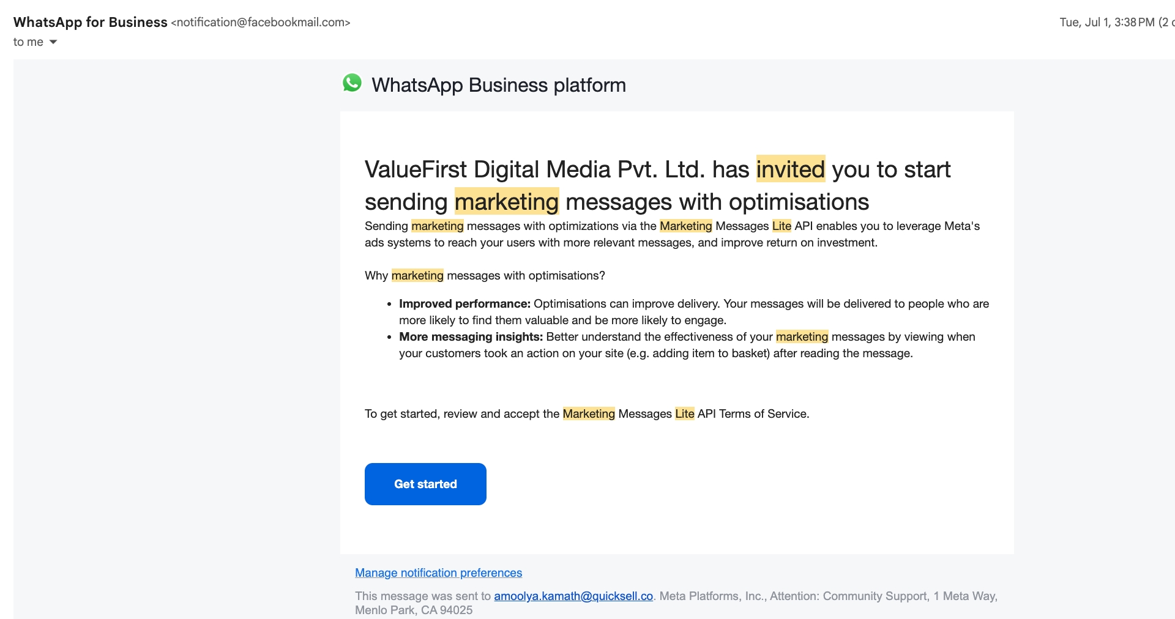
Task: Click the highlighted "marketing" in the large headline
Action: click(506, 202)
